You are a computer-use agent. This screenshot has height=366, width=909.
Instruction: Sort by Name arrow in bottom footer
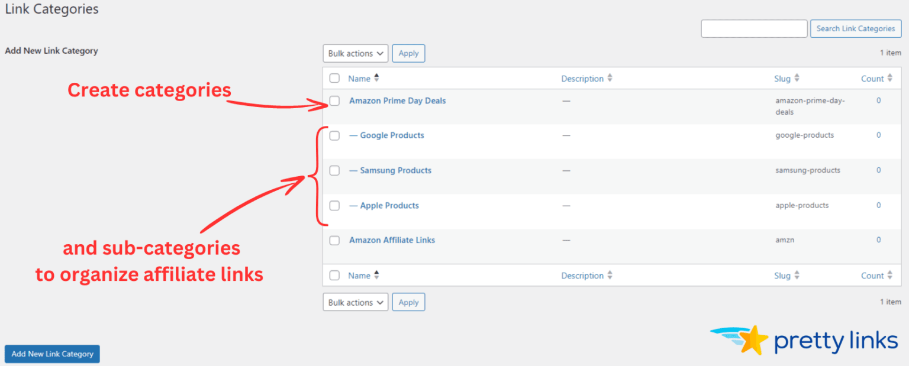(x=376, y=275)
